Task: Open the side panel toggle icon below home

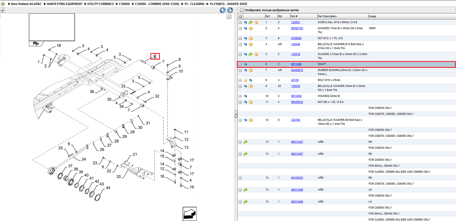Action: tap(2, 10)
